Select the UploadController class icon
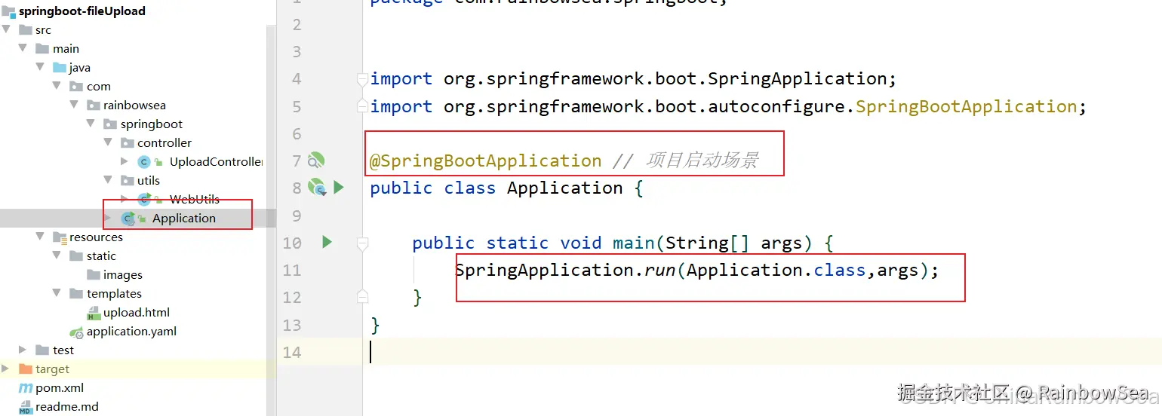Image resolution: width=1162 pixels, height=416 pixels. 144,162
